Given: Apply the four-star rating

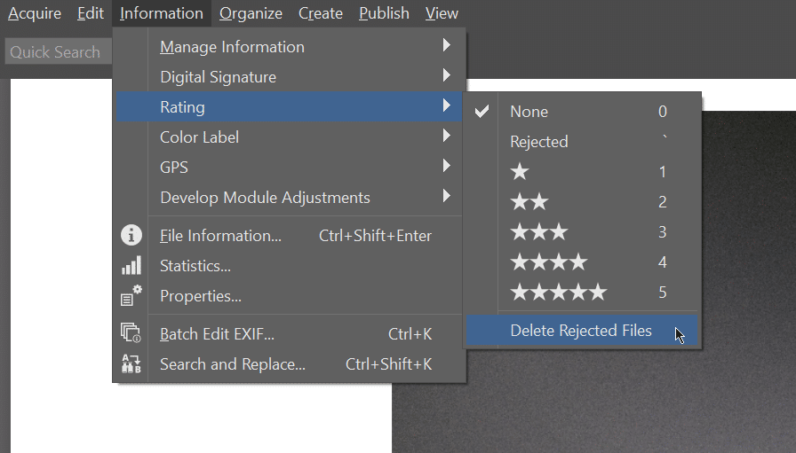Looking at the screenshot, I should (582, 262).
